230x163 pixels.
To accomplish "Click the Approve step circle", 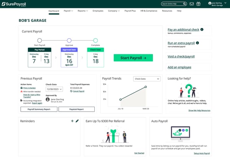I will pyautogui.click(x=69, y=40).
